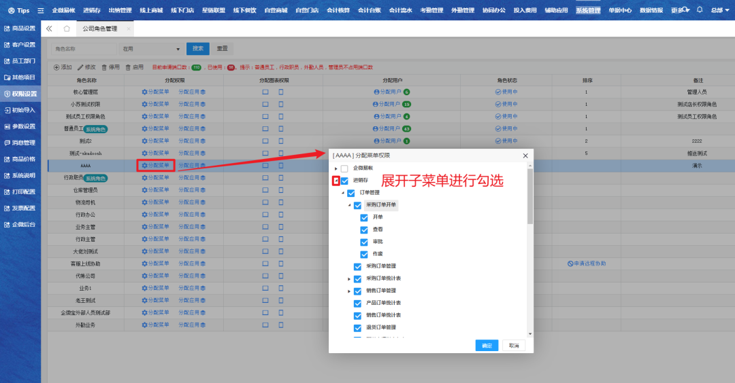The height and width of the screenshot is (383, 735).
Task: Click the 确定 button in the dialog
Action: 487,346
